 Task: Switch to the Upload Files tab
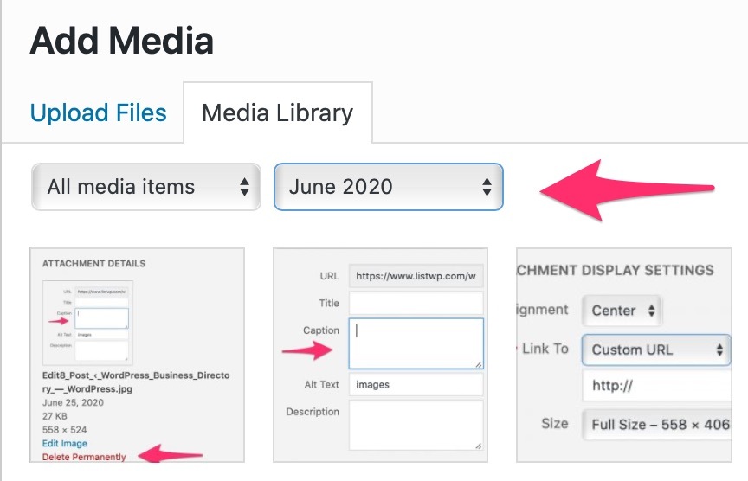[99, 113]
